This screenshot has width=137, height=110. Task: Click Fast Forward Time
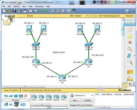point(52,90)
